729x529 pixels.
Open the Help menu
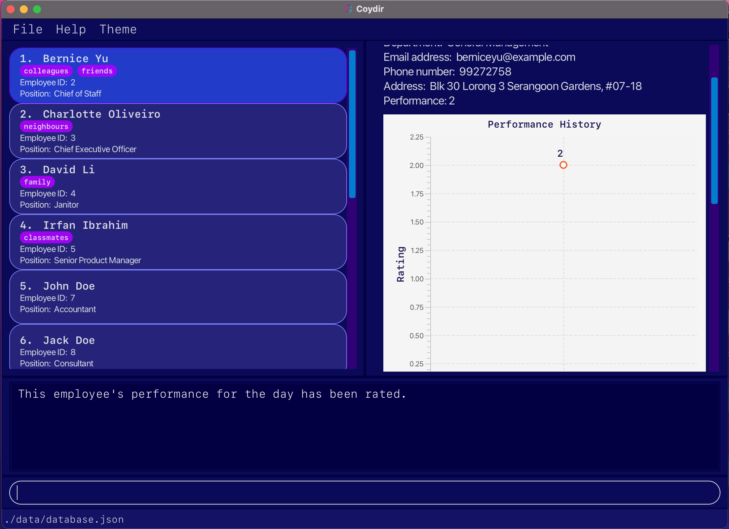(71, 29)
